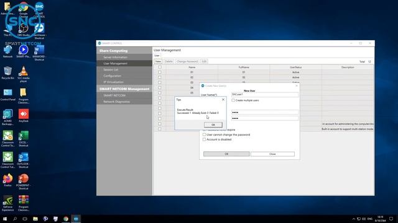Open the SMART-Player desktop icon

point(24,52)
